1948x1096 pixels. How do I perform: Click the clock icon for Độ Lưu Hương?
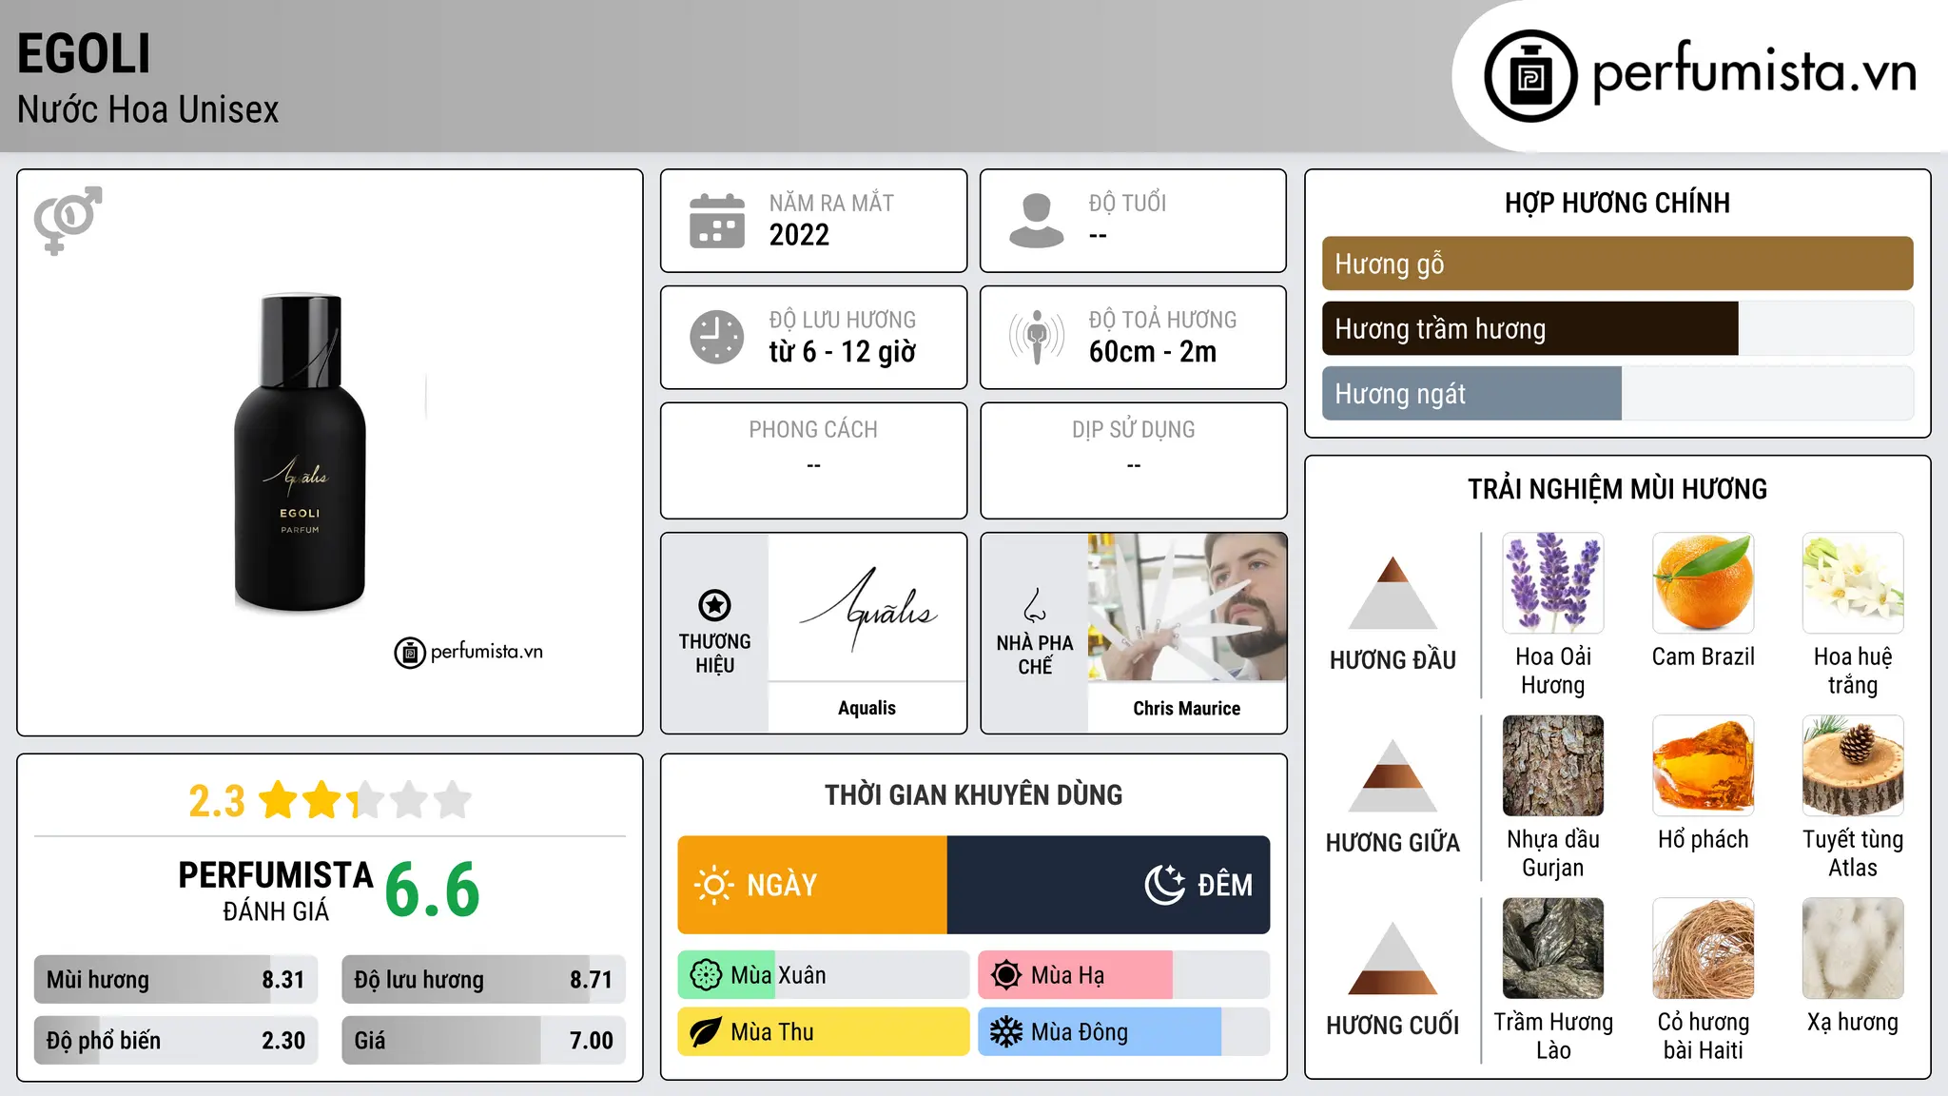point(717,337)
